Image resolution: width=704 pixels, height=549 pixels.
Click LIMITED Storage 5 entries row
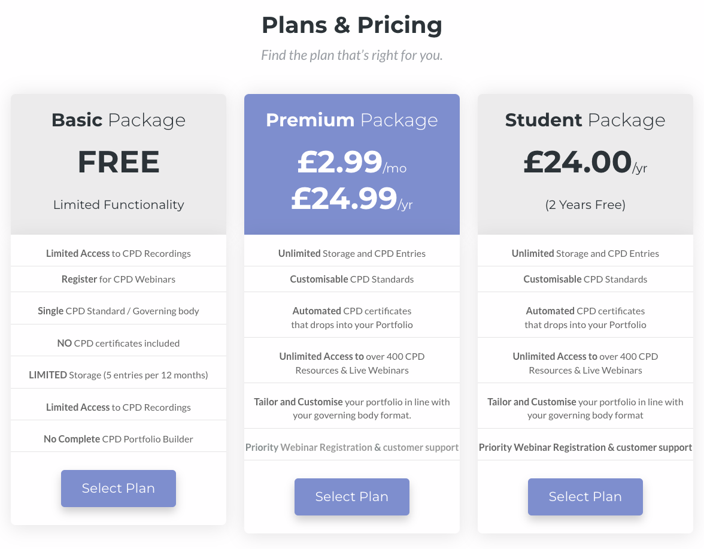[119, 375]
